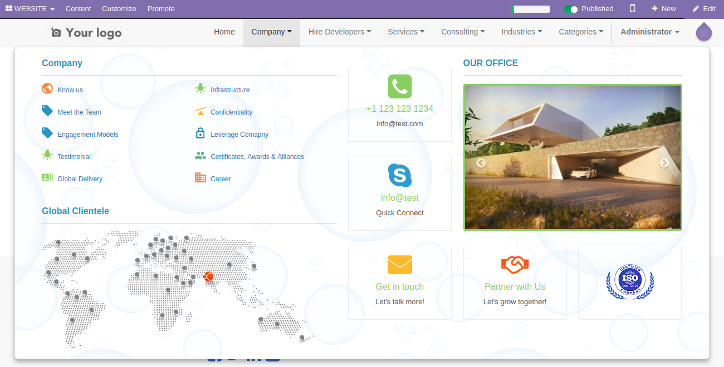
Task: Click the Your logo text
Action: (94, 33)
